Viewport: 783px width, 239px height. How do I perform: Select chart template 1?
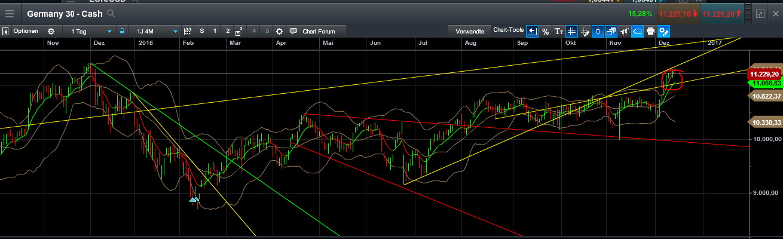[x=215, y=31]
